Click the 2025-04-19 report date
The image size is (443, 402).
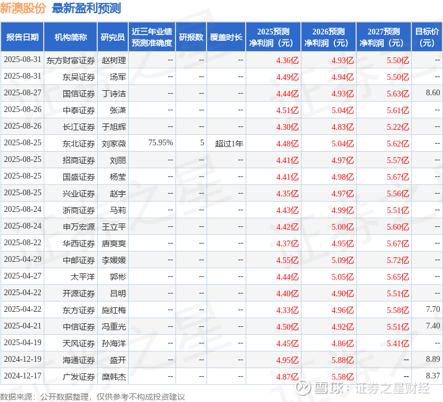22,342
